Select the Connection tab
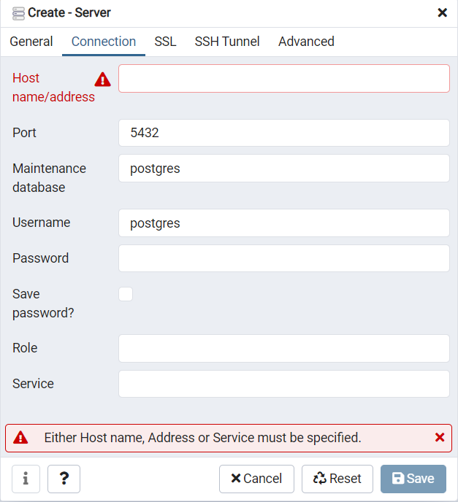 (104, 42)
